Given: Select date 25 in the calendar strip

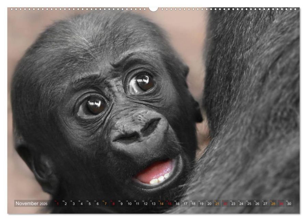Looking at the screenshot, I should click(x=249, y=204).
